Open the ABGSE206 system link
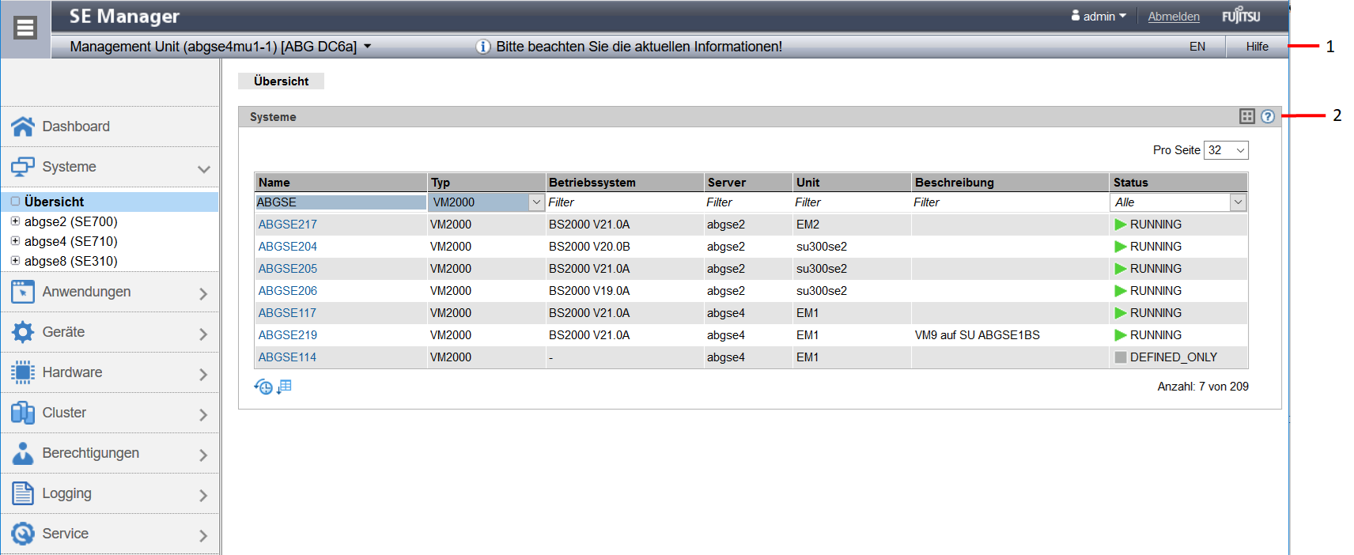The height and width of the screenshot is (555, 1354). [287, 291]
